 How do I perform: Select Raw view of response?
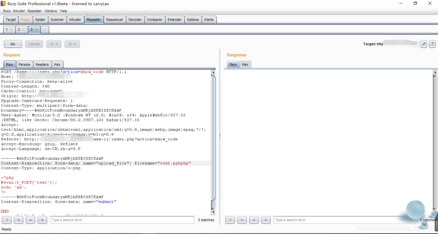233,64
